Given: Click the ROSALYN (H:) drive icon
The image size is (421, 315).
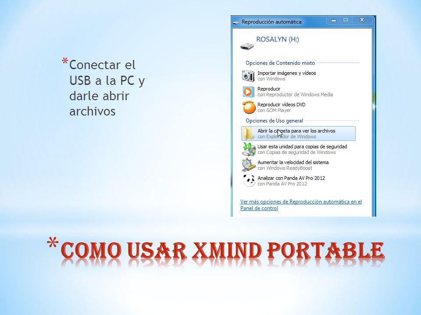Looking at the screenshot, I should point(247,46).
